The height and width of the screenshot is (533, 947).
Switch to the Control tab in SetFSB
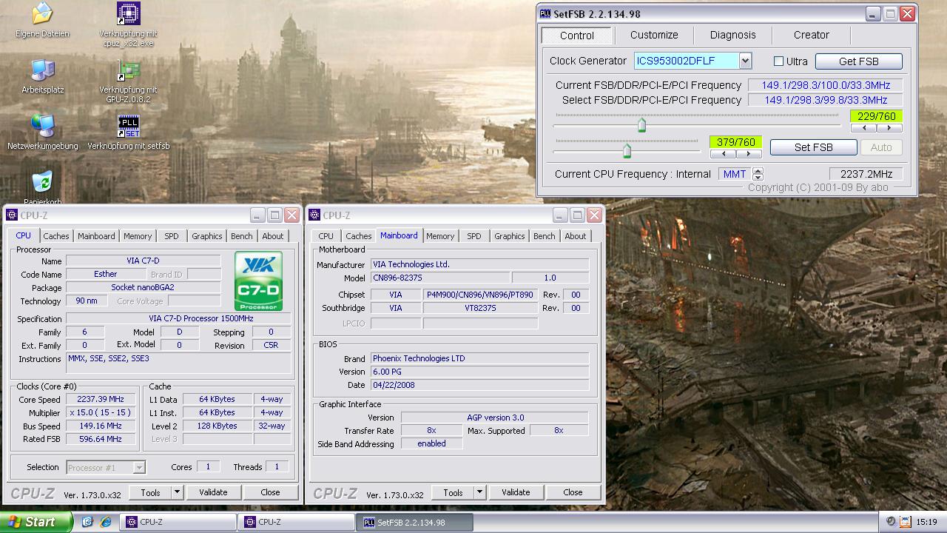pos(577,36)
